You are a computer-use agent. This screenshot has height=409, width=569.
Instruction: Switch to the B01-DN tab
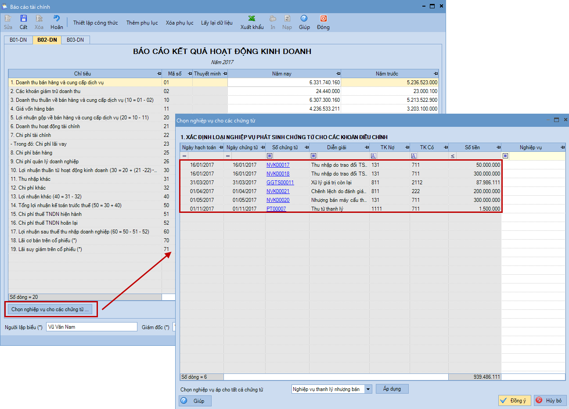click(x=18, y=40)
